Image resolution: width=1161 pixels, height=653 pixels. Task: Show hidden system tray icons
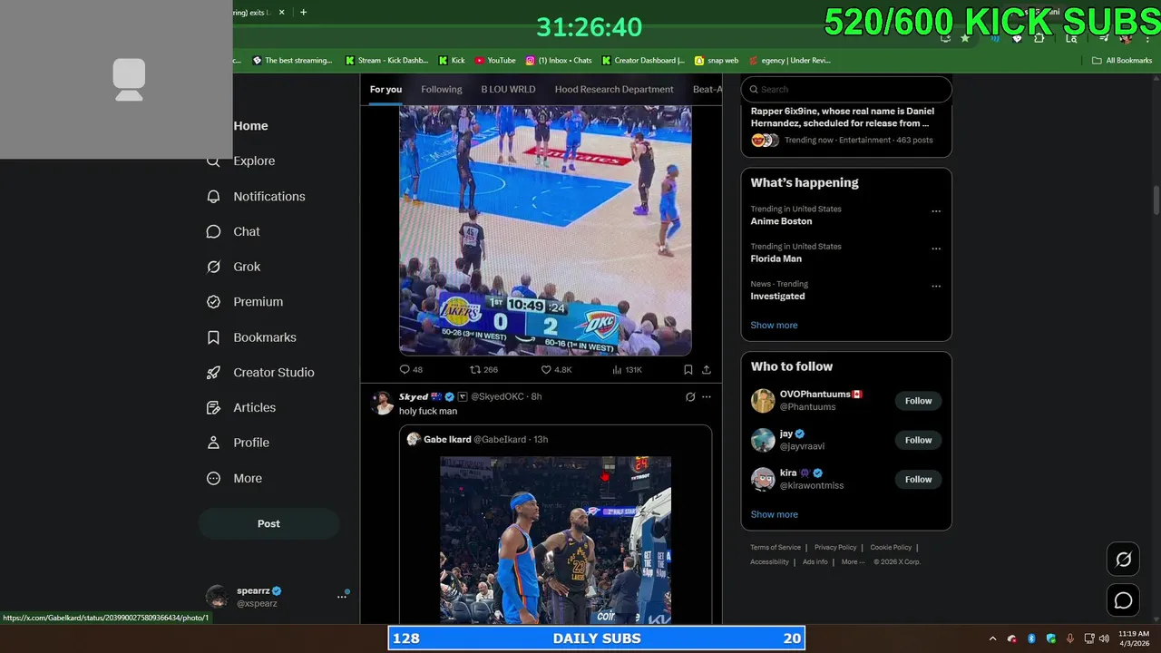coord(992,638)
